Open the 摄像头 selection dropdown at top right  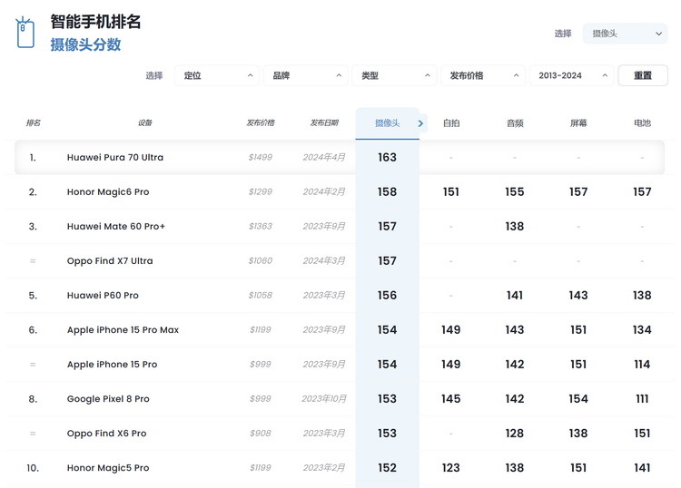click(624, 34)
